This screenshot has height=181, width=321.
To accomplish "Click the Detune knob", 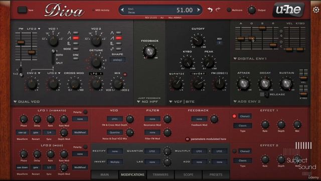I will [x=96, y=62].
